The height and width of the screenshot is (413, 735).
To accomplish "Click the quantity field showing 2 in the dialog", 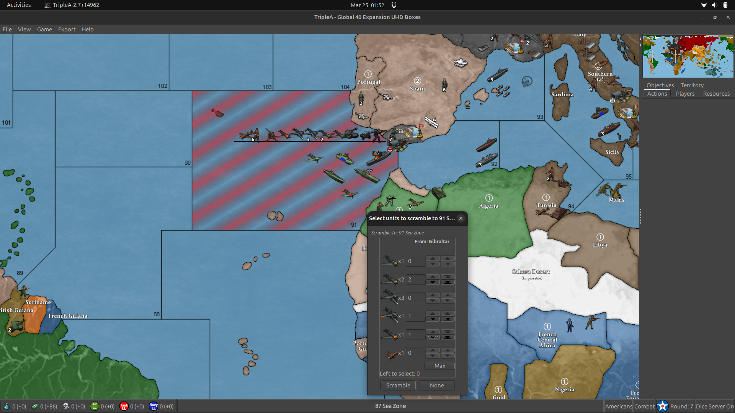I will point(415,280).
